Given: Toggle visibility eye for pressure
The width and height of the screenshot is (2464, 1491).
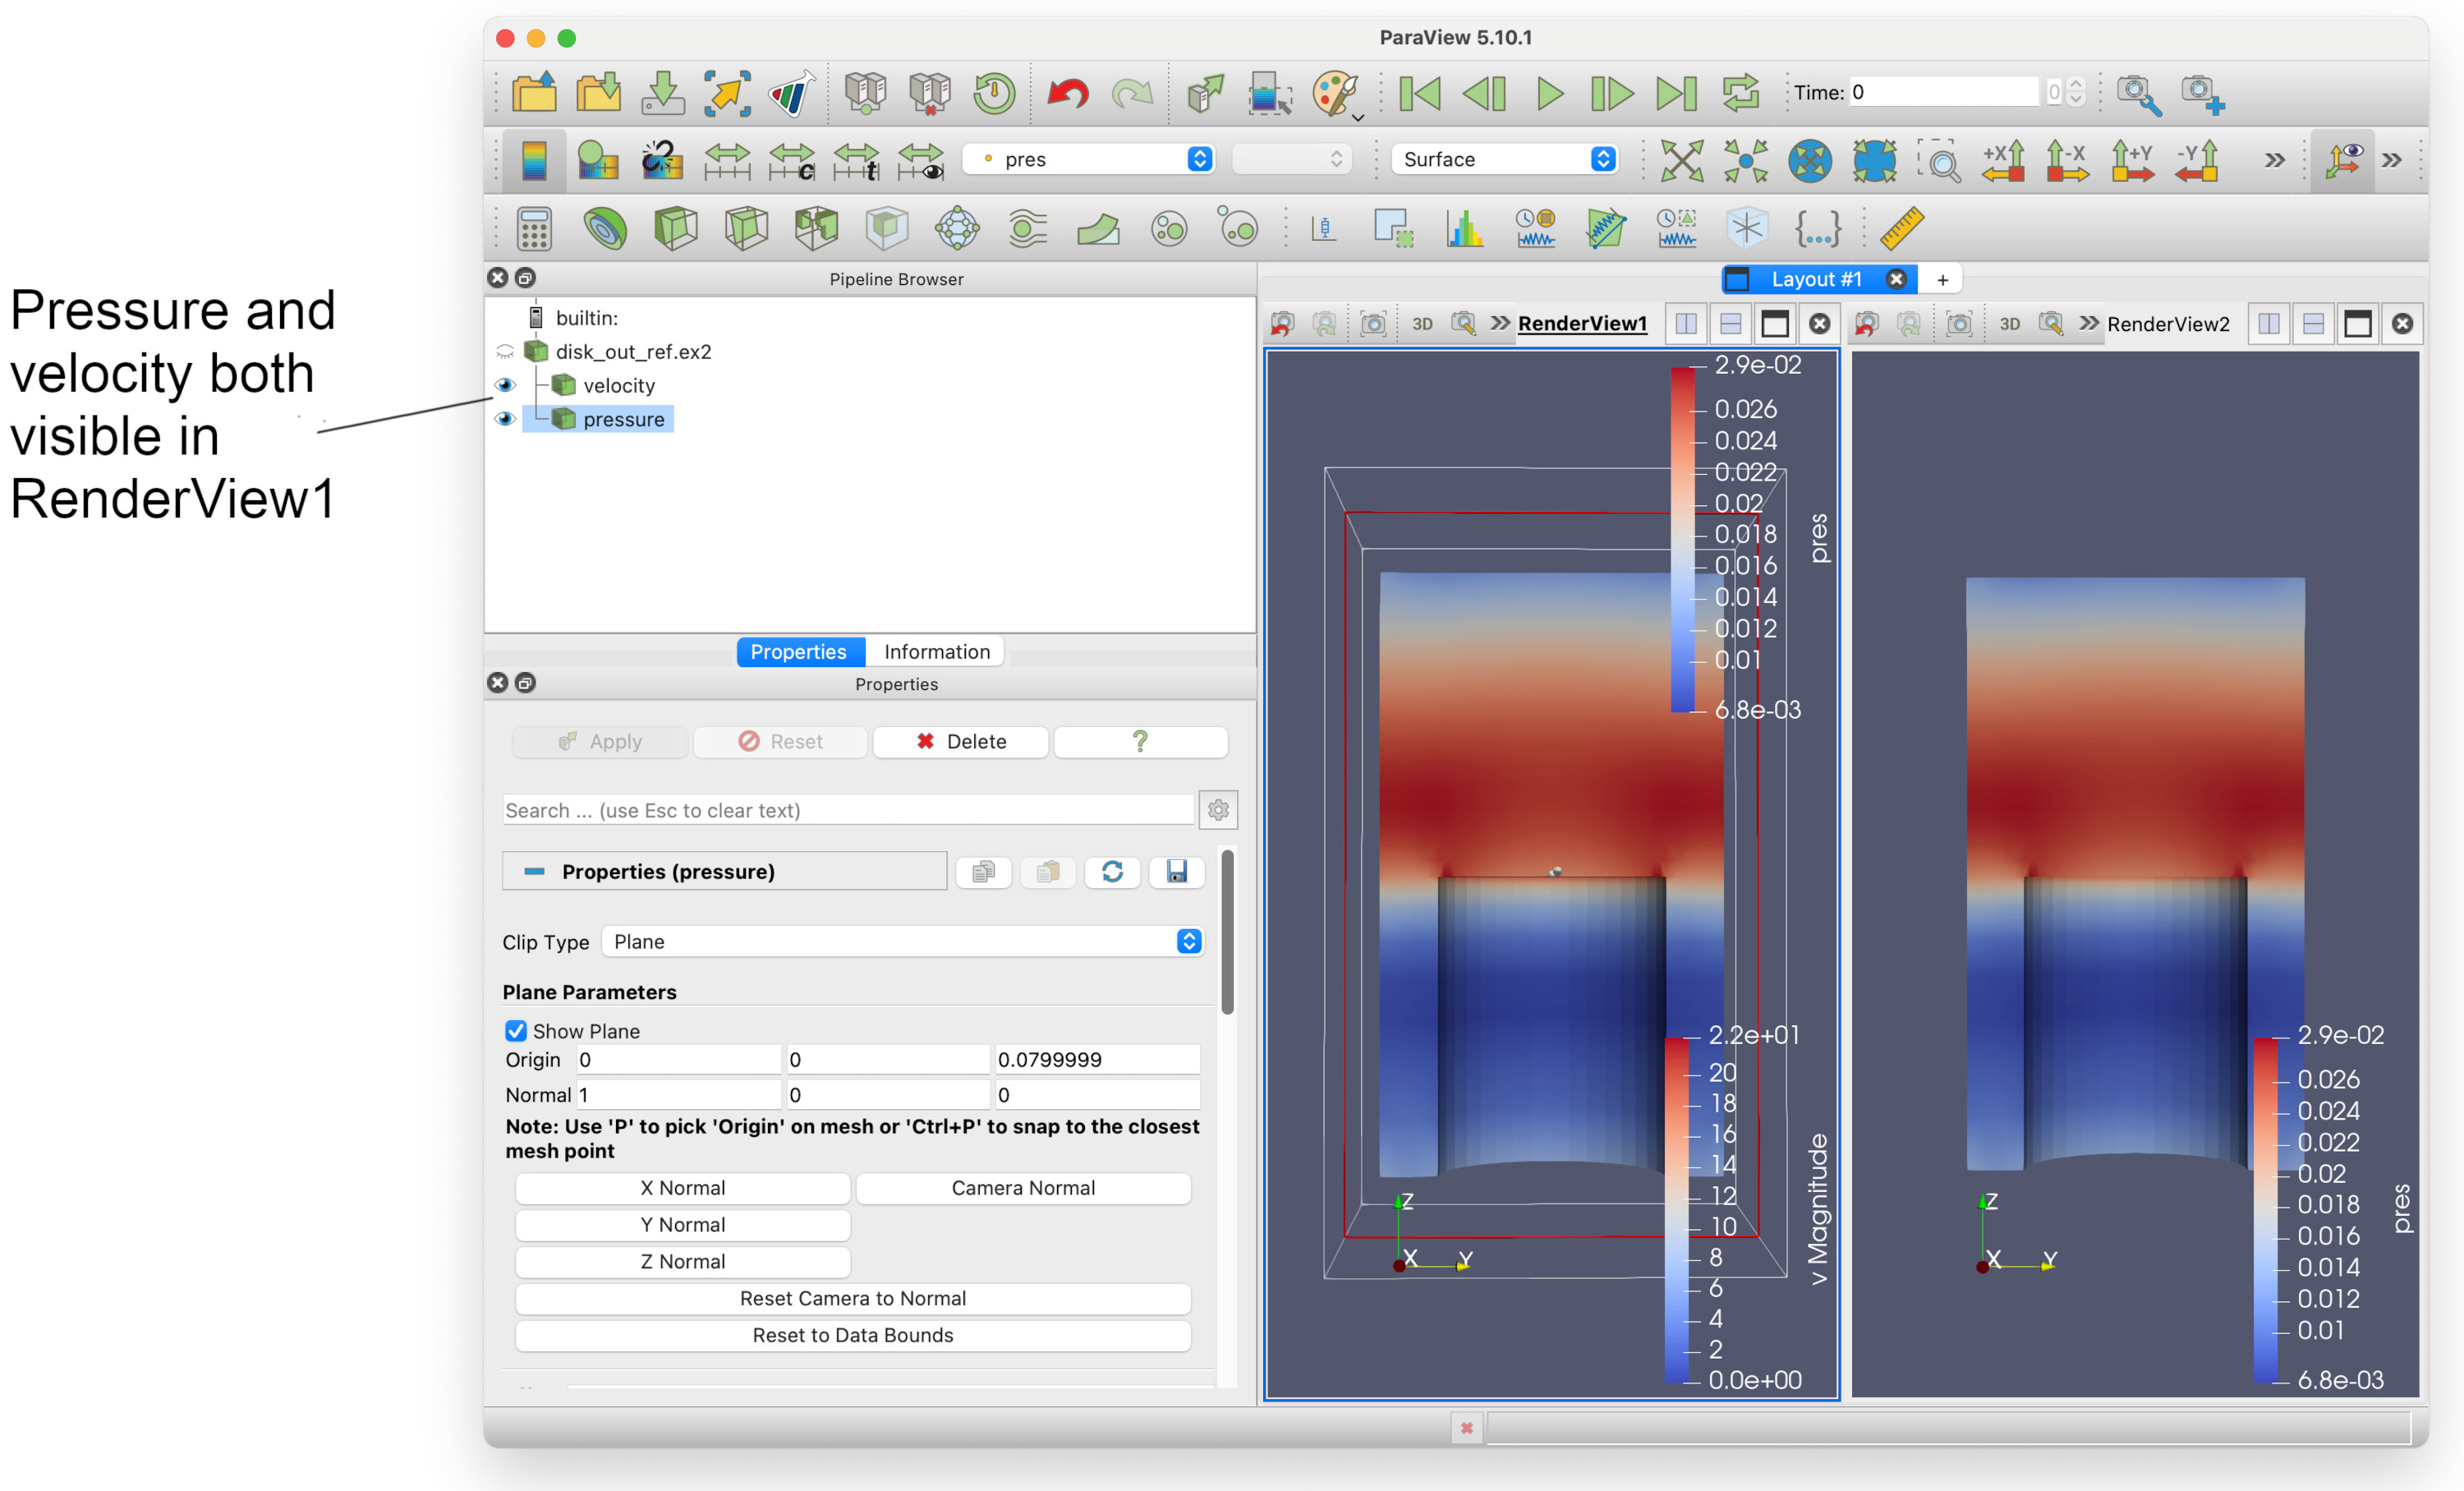Looking at the screenshot, I should click(505, 419).
